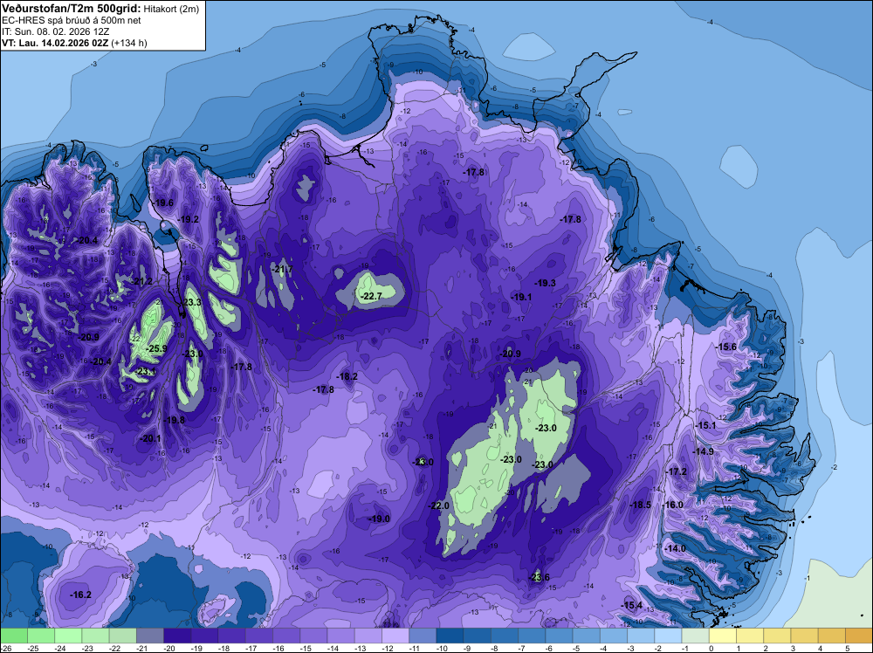This screenshot has height=653, width=873.
Task: Click the -15.1 temperature label
Action: (706, 425)
